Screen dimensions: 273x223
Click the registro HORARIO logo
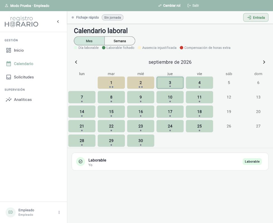tap(21, 21)
